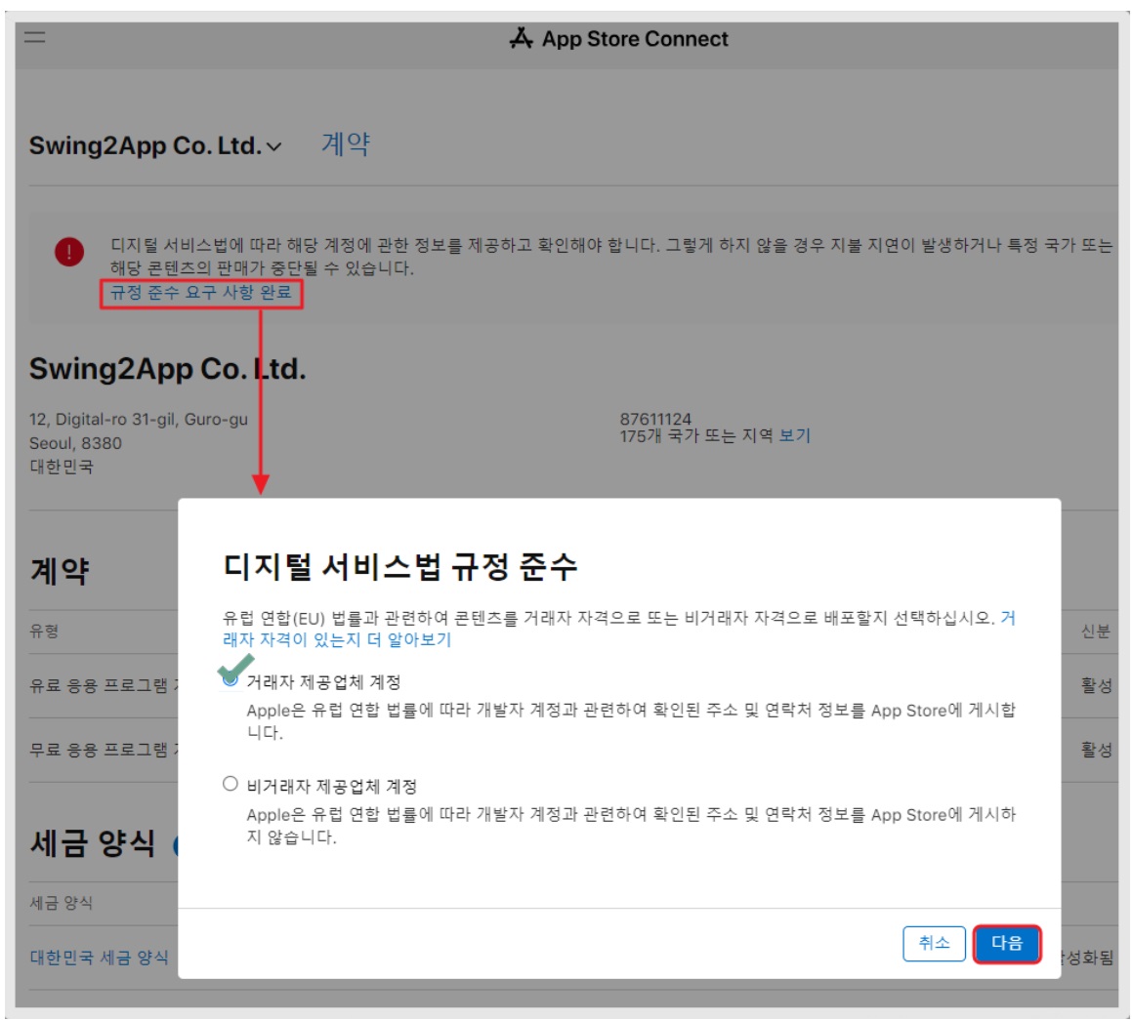Click the red warning alert icon
The image size is (1132, 1020).
[x=69, y=252]
